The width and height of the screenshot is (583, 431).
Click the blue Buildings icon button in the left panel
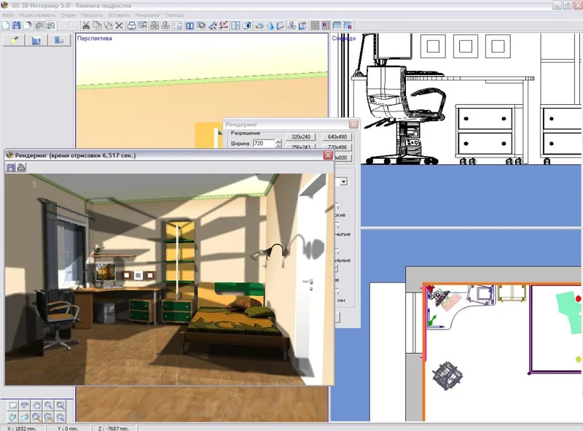coord(36,40)
